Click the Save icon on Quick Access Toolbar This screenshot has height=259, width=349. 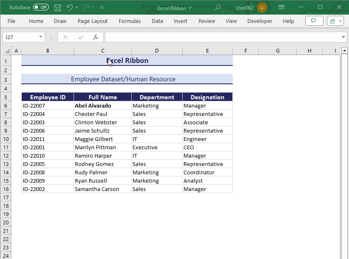coord(57,8)
